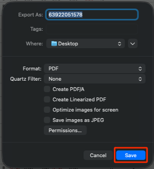
Task: Click the empty Tags field
Action: click(92, 29)
